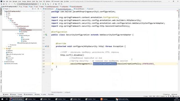180x101 pixels.
Task: Expand the resources folder node
Action: coord(8,45)
